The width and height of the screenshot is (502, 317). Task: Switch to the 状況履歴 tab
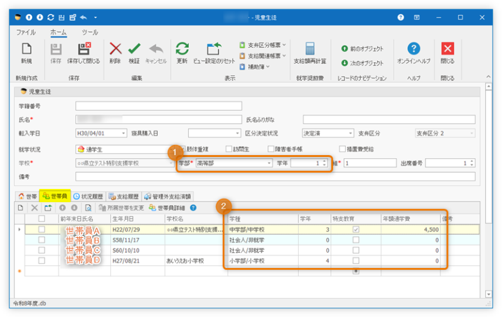[x=88, y=196]
